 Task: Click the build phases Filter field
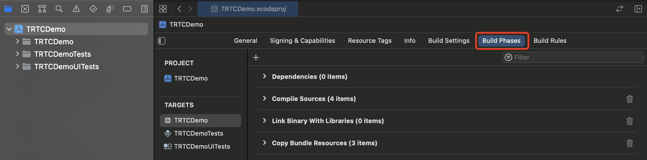575,57
